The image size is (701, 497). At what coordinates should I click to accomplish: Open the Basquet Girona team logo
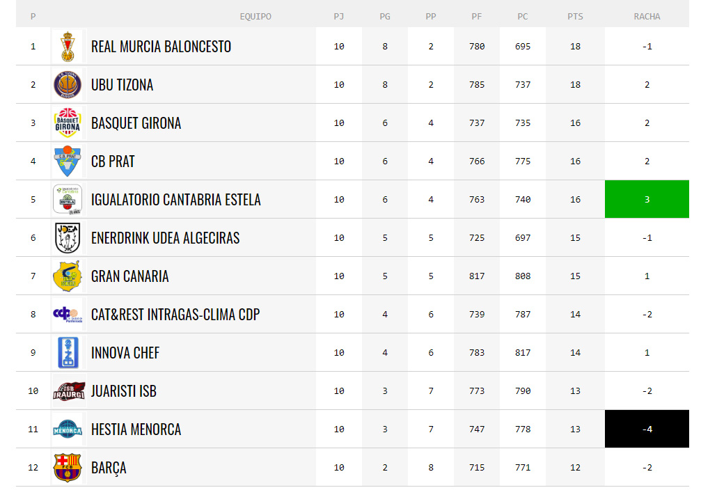point(68,123)
